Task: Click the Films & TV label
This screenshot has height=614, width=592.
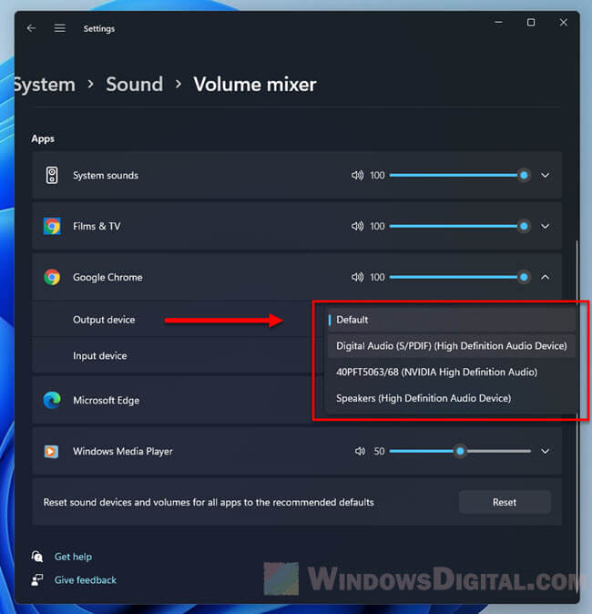Action: 97,226
